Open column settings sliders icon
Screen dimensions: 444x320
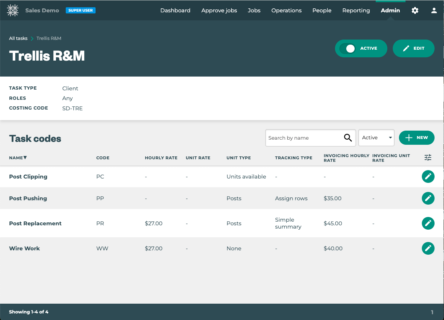pos(428,157)
